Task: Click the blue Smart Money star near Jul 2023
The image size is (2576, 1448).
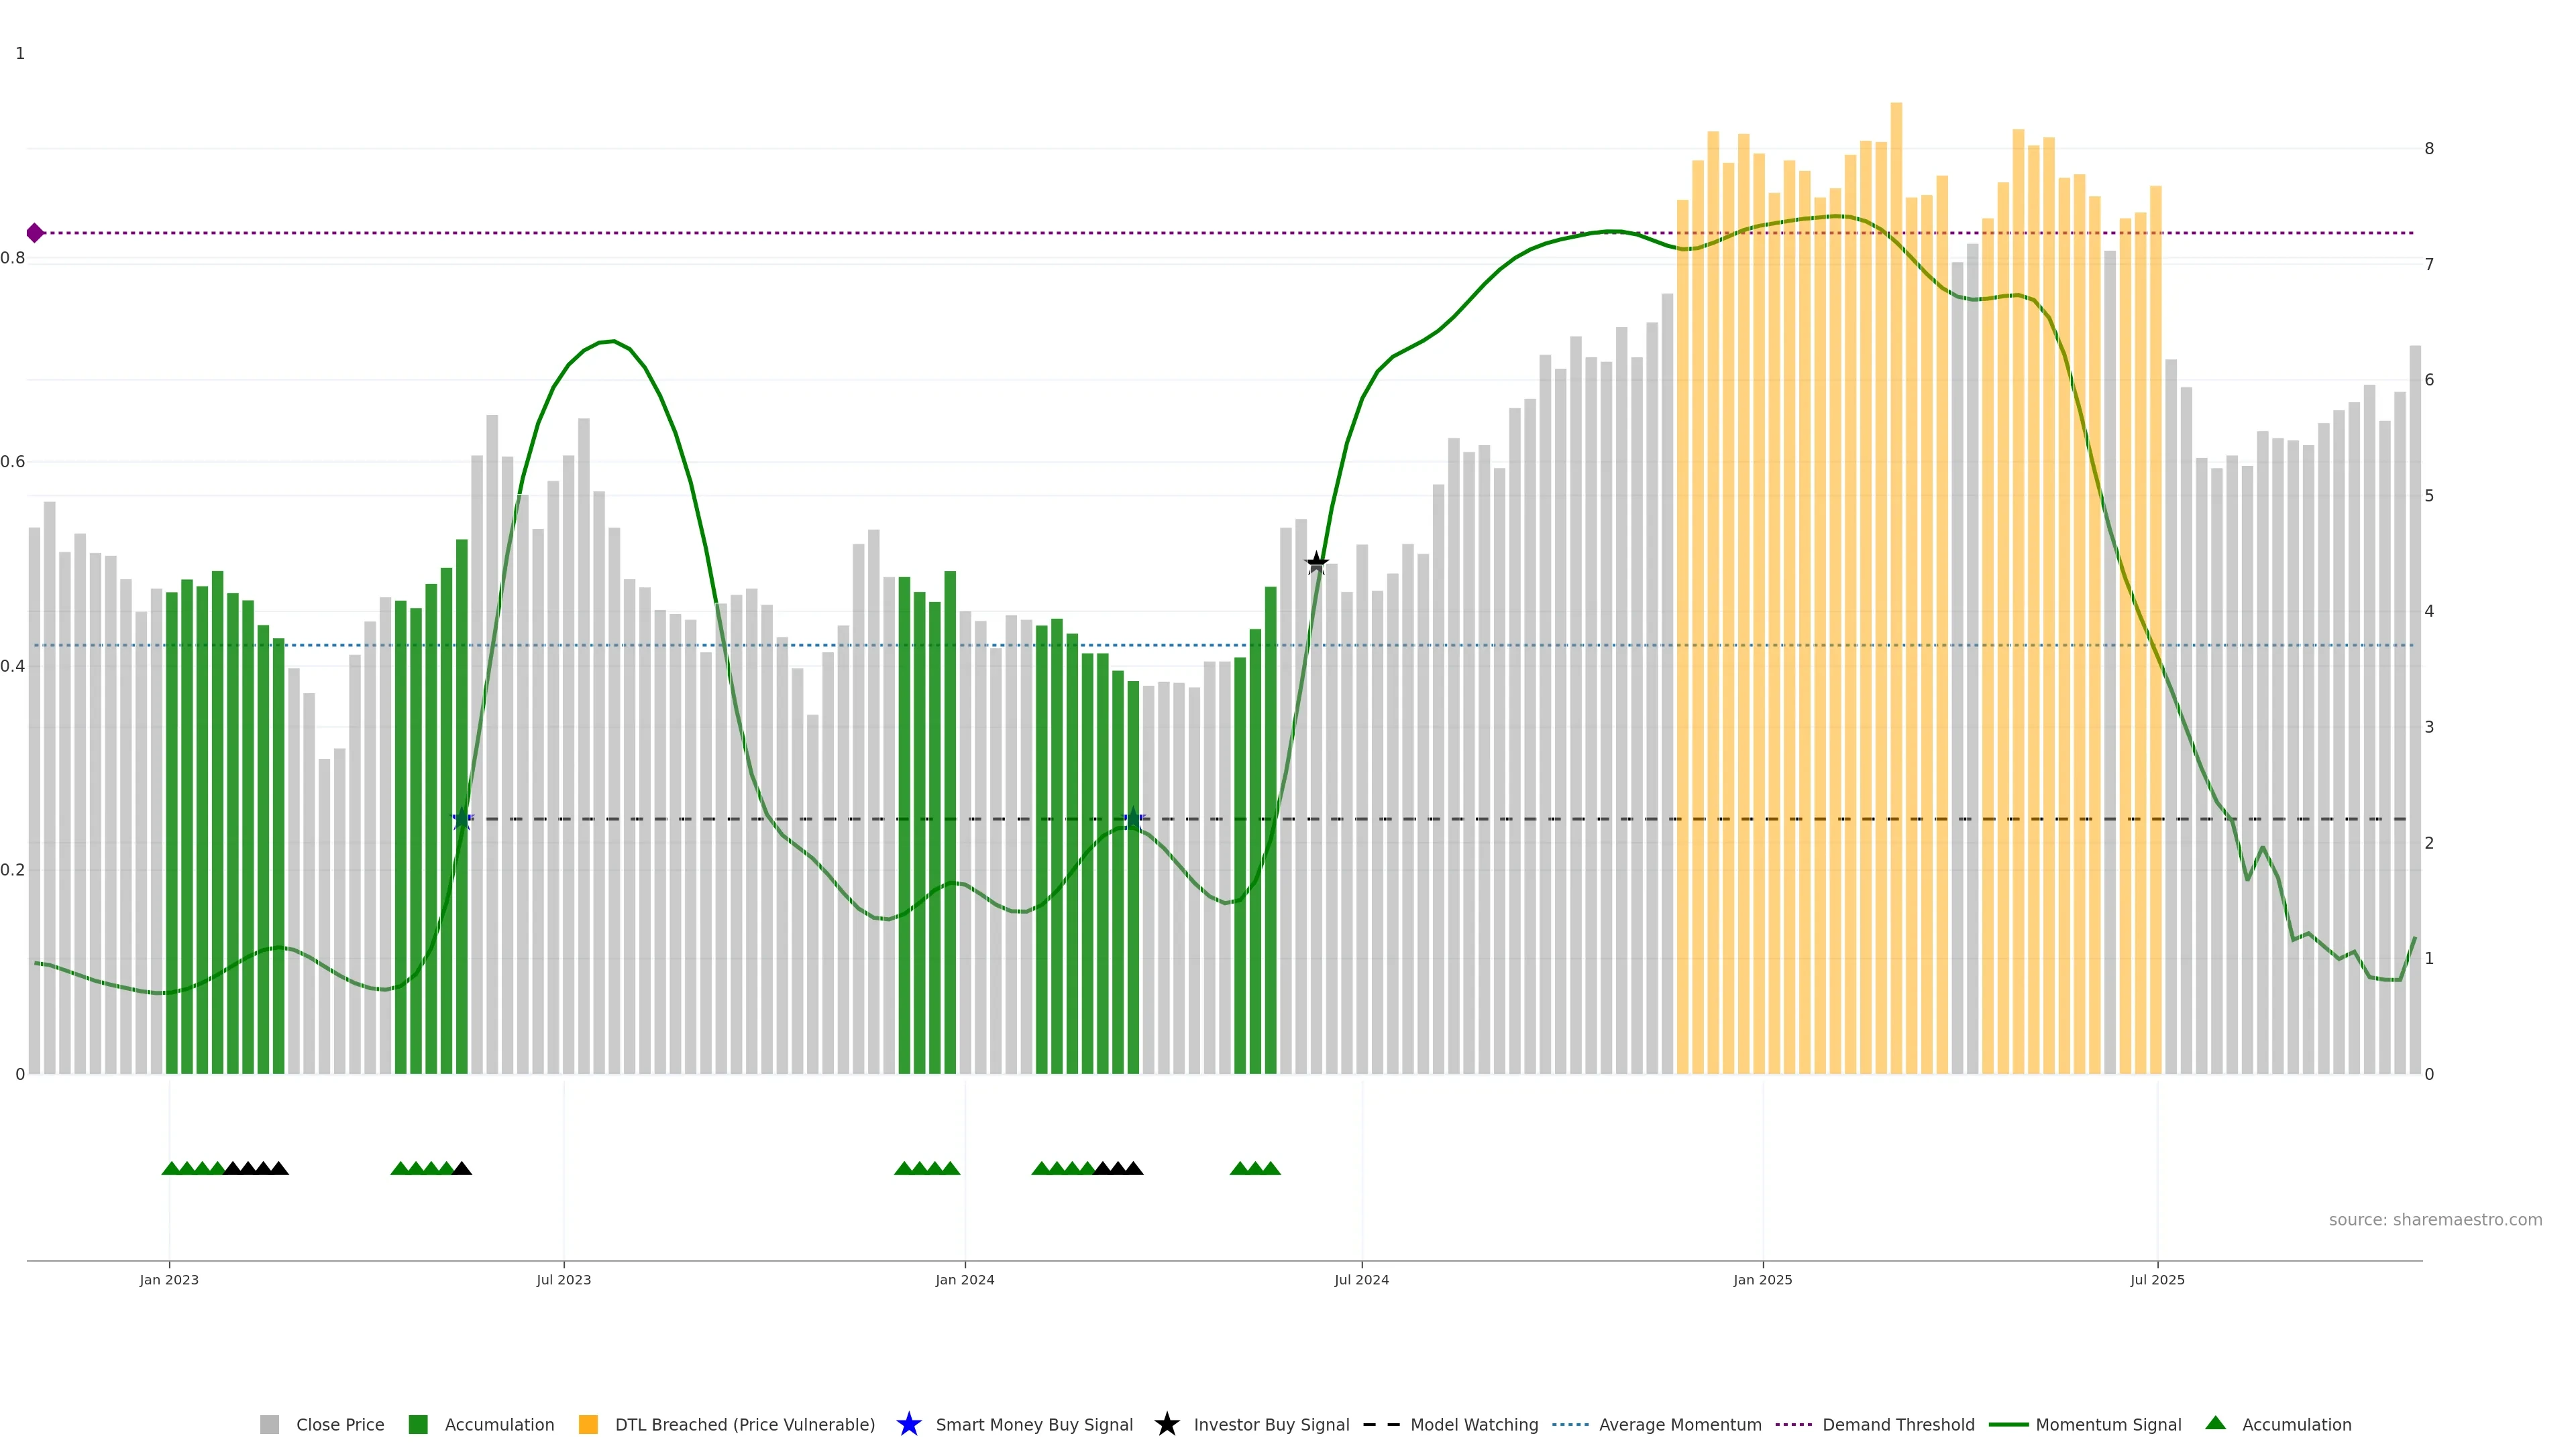Action: pos(461,819)
